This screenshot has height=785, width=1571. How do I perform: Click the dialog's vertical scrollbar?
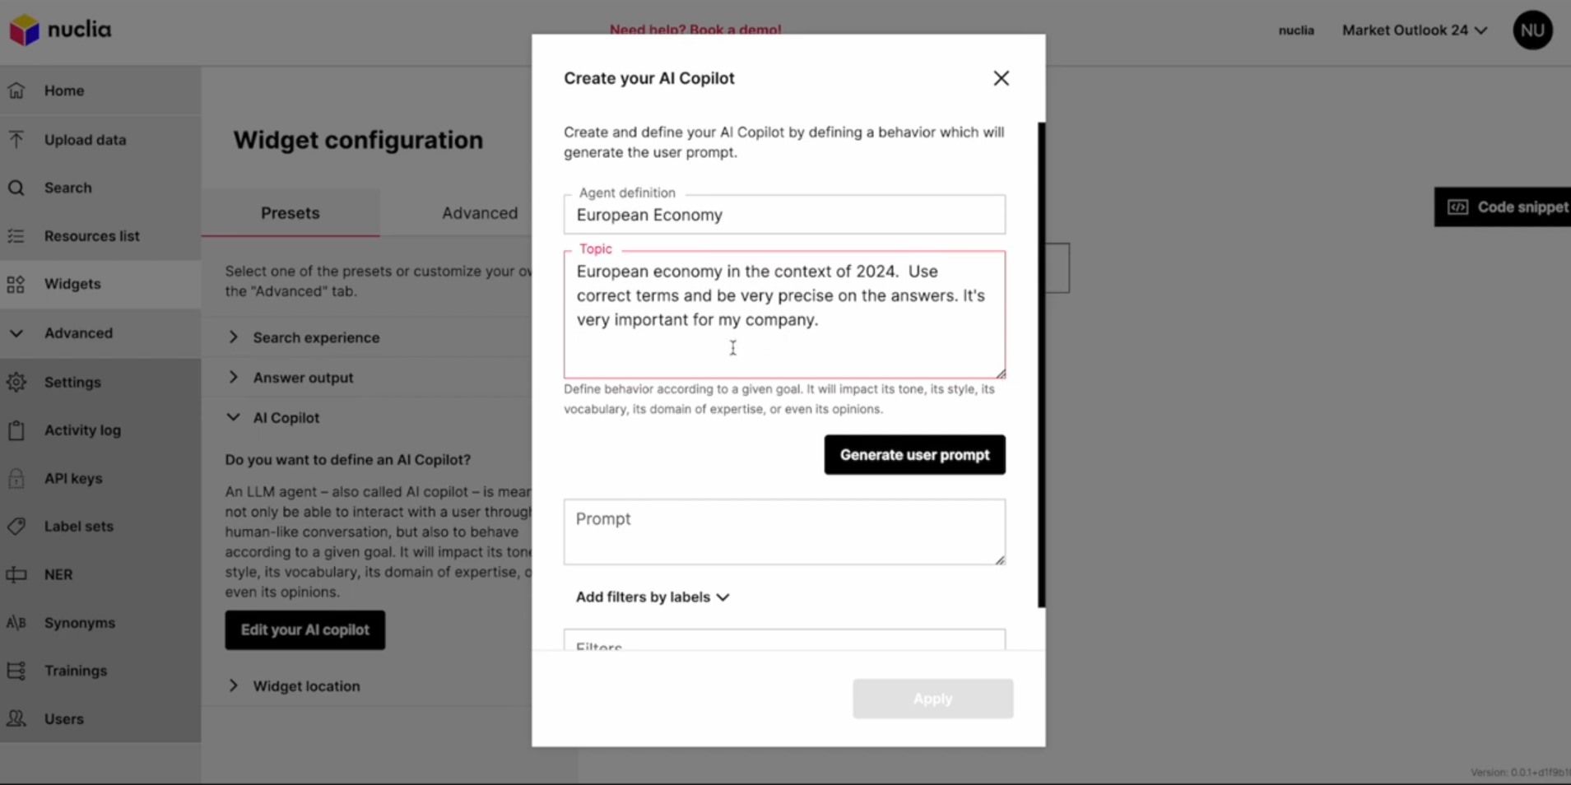[1041, 365]
